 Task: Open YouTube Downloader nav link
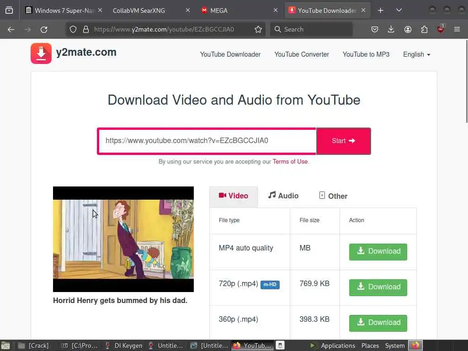click(x=230, y=54)
